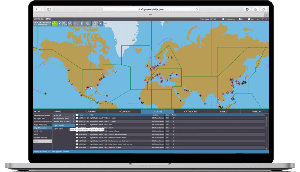The height and width of the screenshot is (172, 300).
Task: Click the zoom out magnifier icon
Action: click(x=95, y=23)
